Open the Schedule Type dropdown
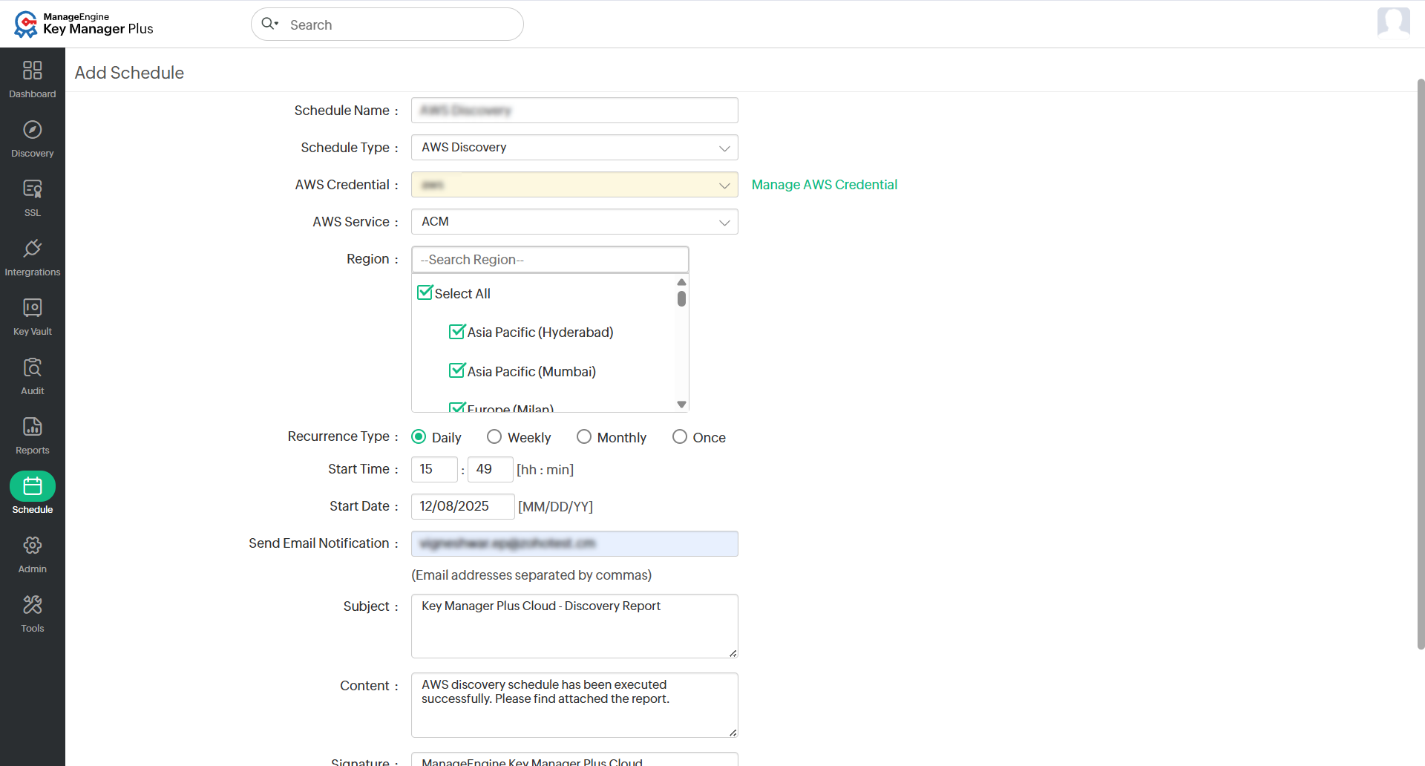 (574, 147)
